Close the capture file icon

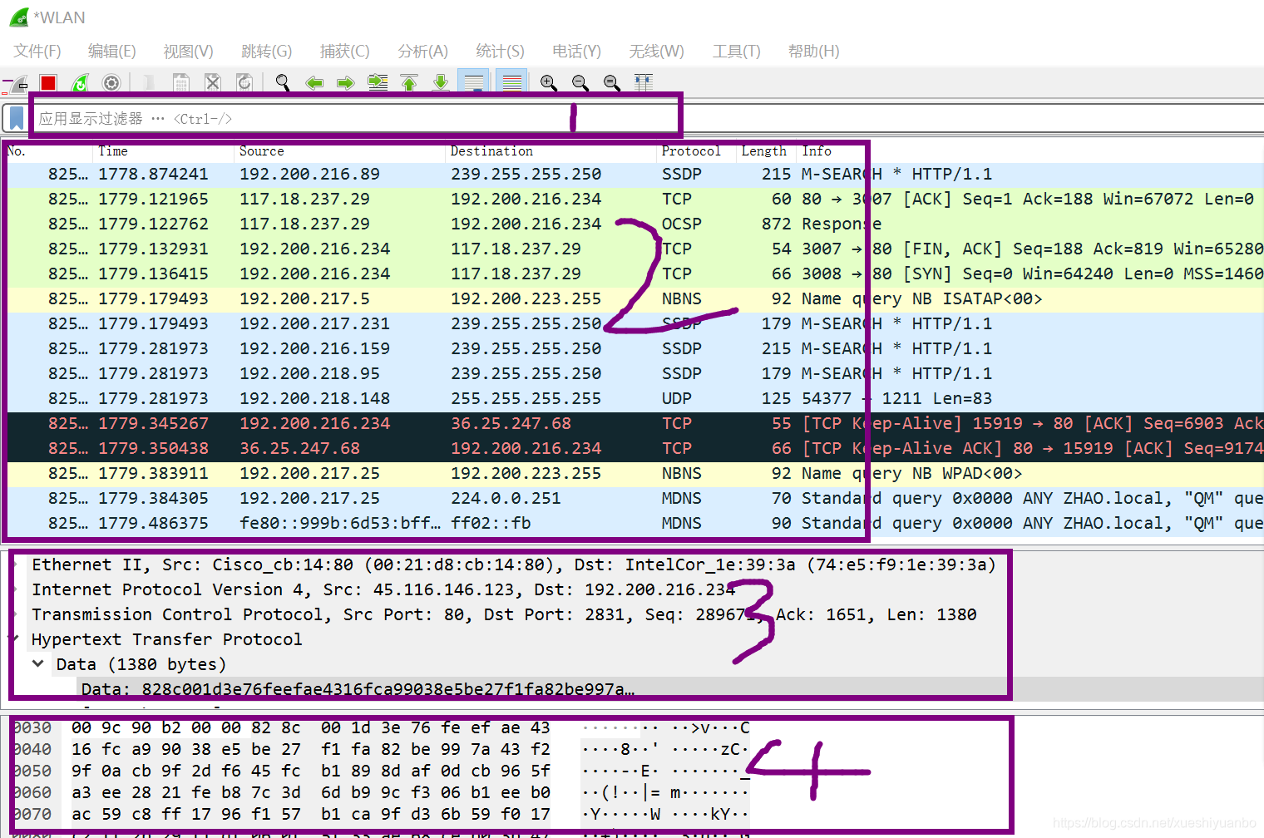213,82
